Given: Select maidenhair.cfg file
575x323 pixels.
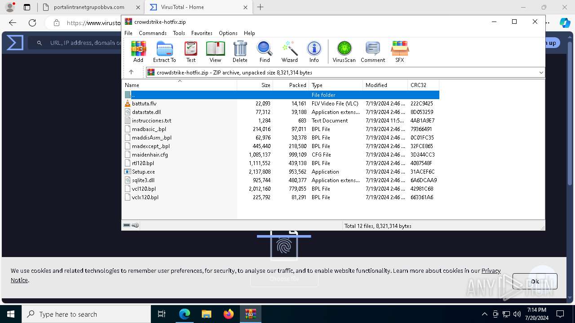Looking at the screenshot, I should (281, 155).
